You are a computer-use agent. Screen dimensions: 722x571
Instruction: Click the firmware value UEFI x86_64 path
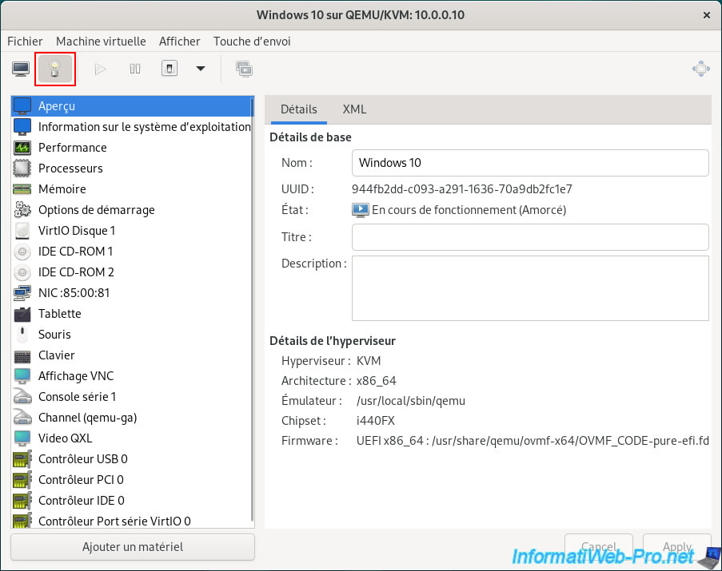[533, 441]
